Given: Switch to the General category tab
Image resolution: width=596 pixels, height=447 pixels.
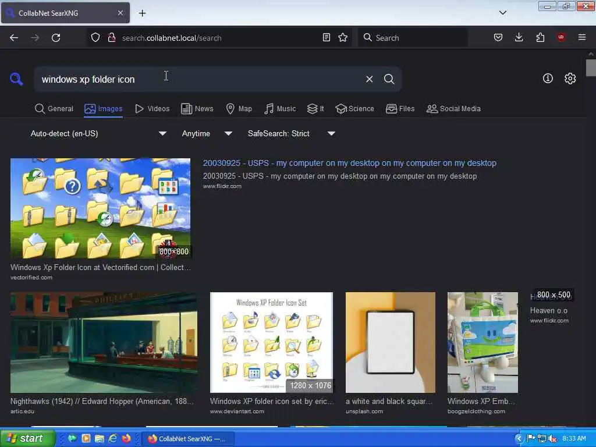Looking at the screenshot, I should click(54, 109).
